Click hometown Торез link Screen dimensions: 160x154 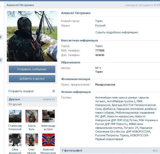point(99,21)
